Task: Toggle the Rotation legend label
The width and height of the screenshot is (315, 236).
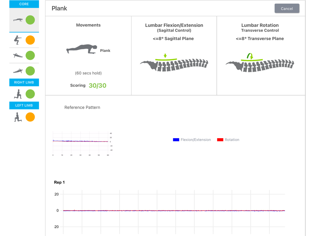Action: tap(232, 140)
